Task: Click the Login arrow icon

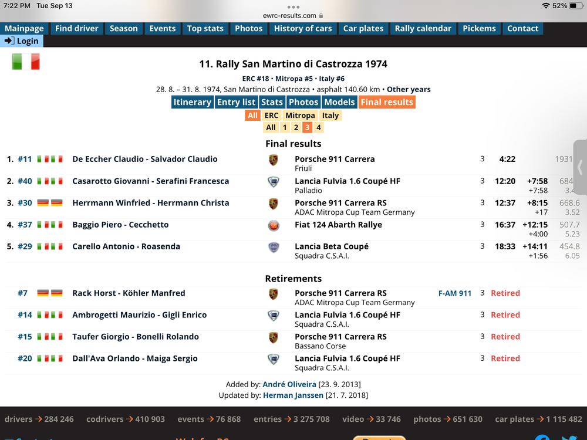Action: click(x=9, y=40)
